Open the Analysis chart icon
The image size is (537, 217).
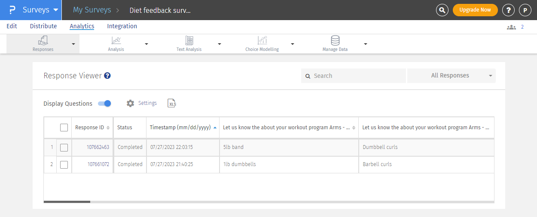(116, 41)
